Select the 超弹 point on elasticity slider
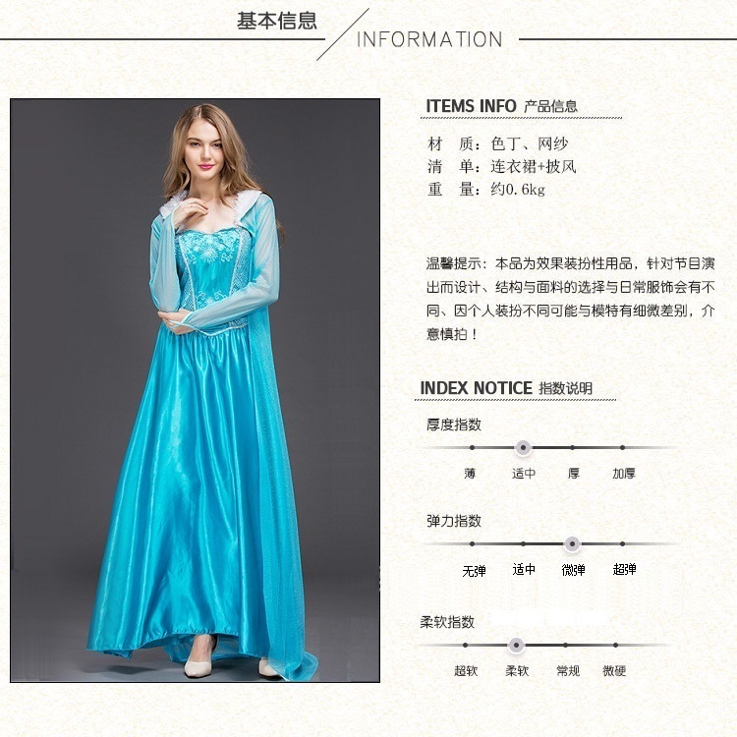 tap(622, 543)
